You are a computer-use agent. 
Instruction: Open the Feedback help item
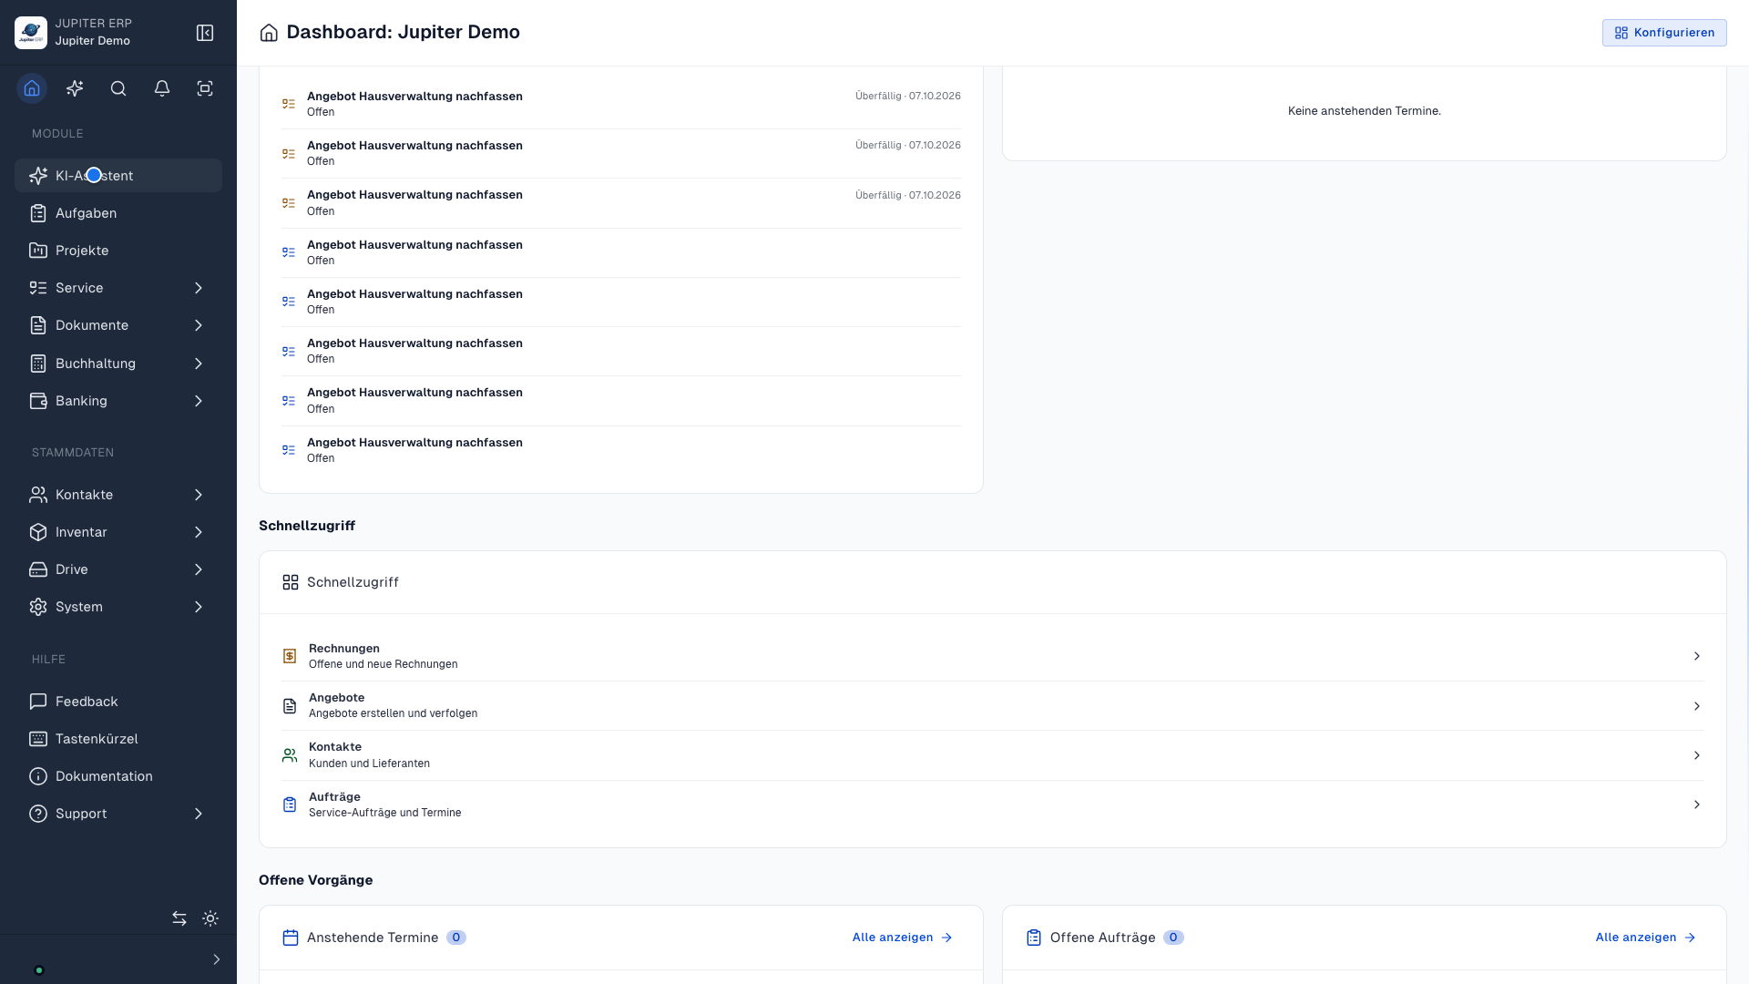click(118, 702)
